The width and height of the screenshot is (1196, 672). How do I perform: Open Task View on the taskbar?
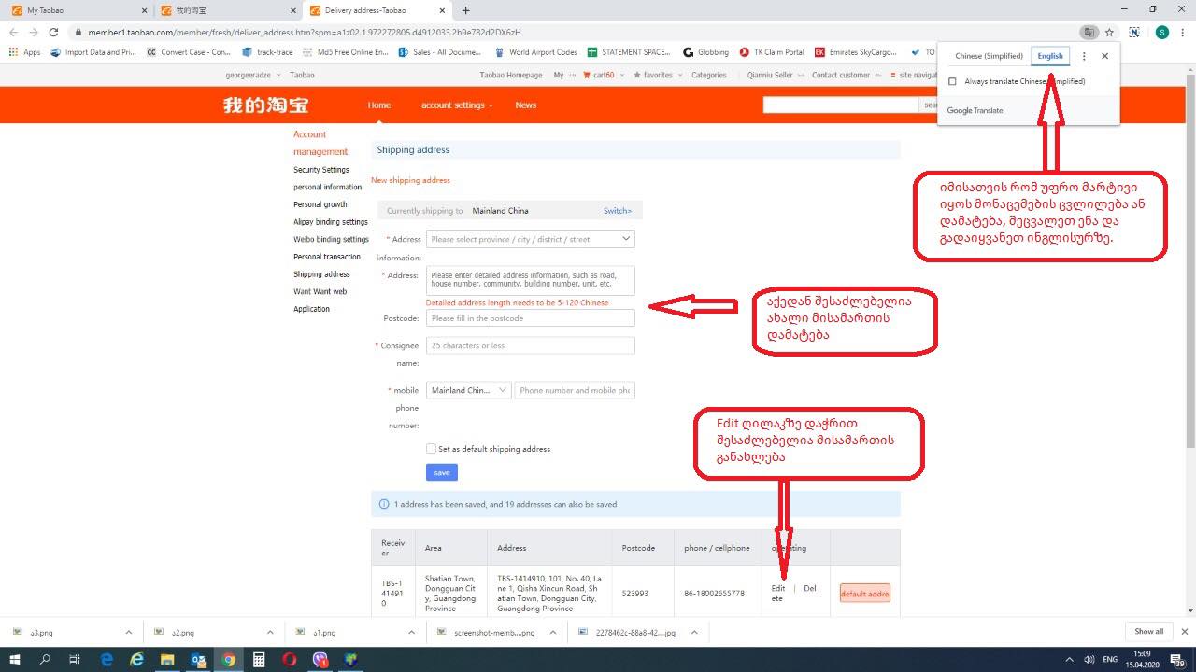coord(75,659)
